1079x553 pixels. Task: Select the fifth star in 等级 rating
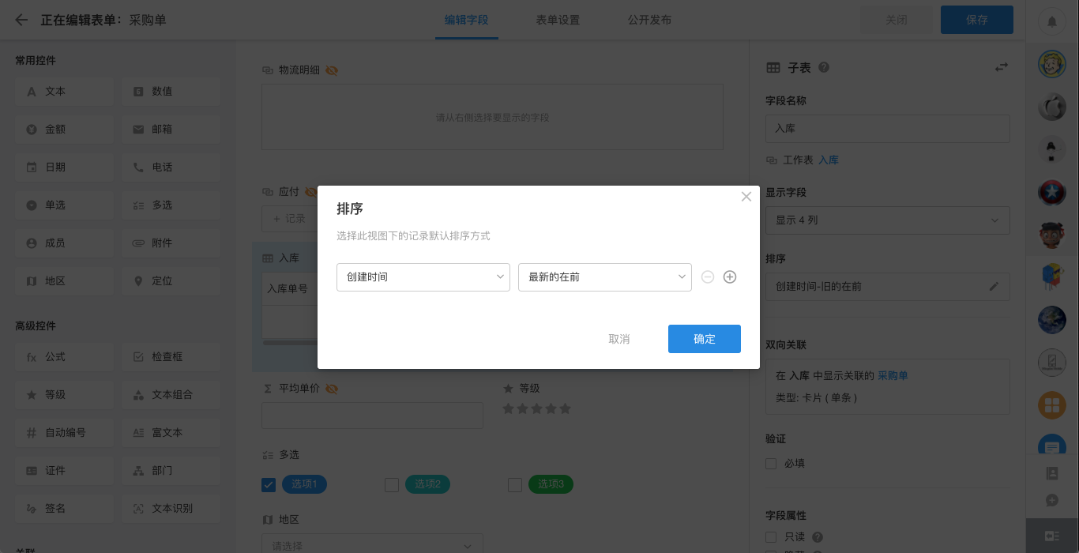(565, 409)
